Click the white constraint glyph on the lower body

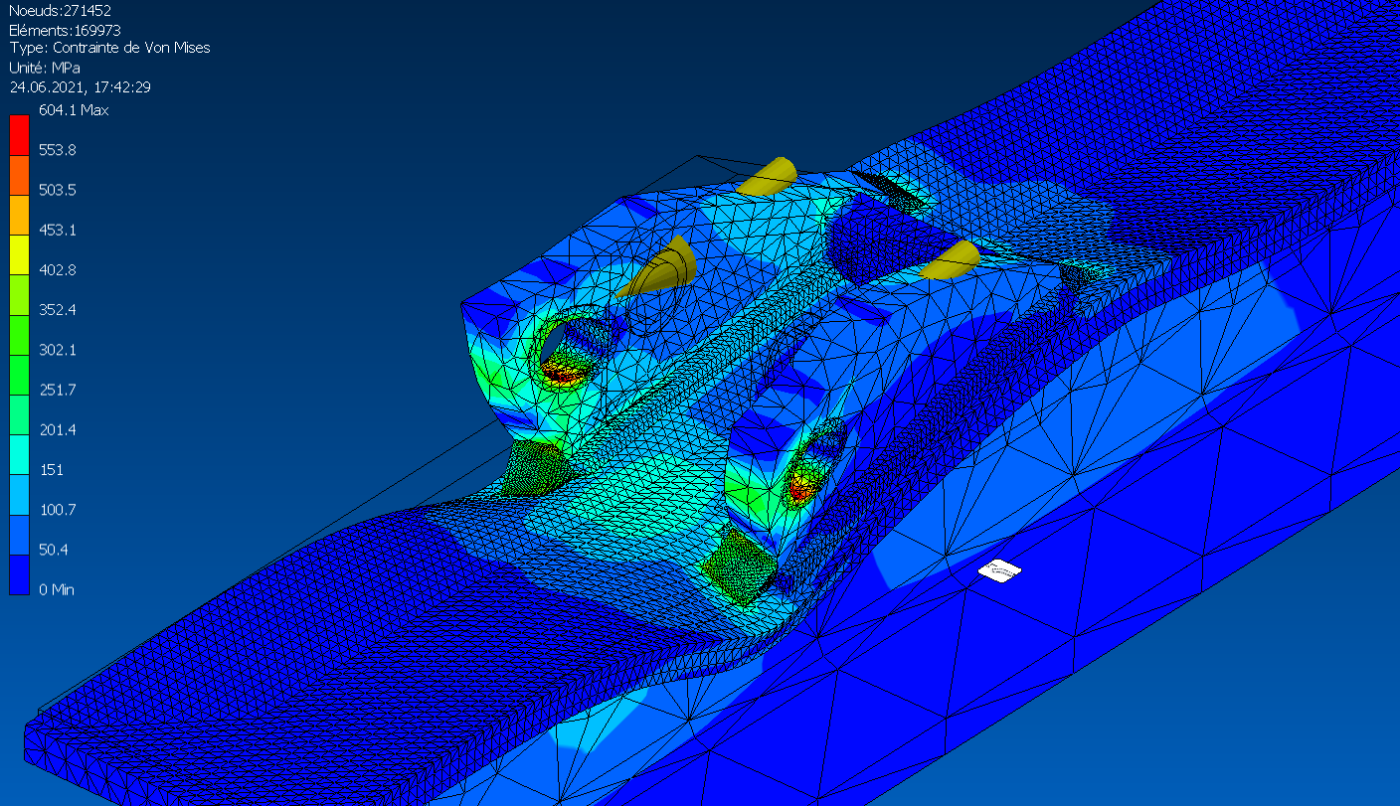[999, 569]
